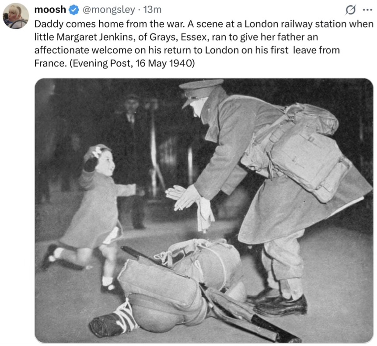
Task: Open the attached black-and-white photo
Action: tap(204, 210)
